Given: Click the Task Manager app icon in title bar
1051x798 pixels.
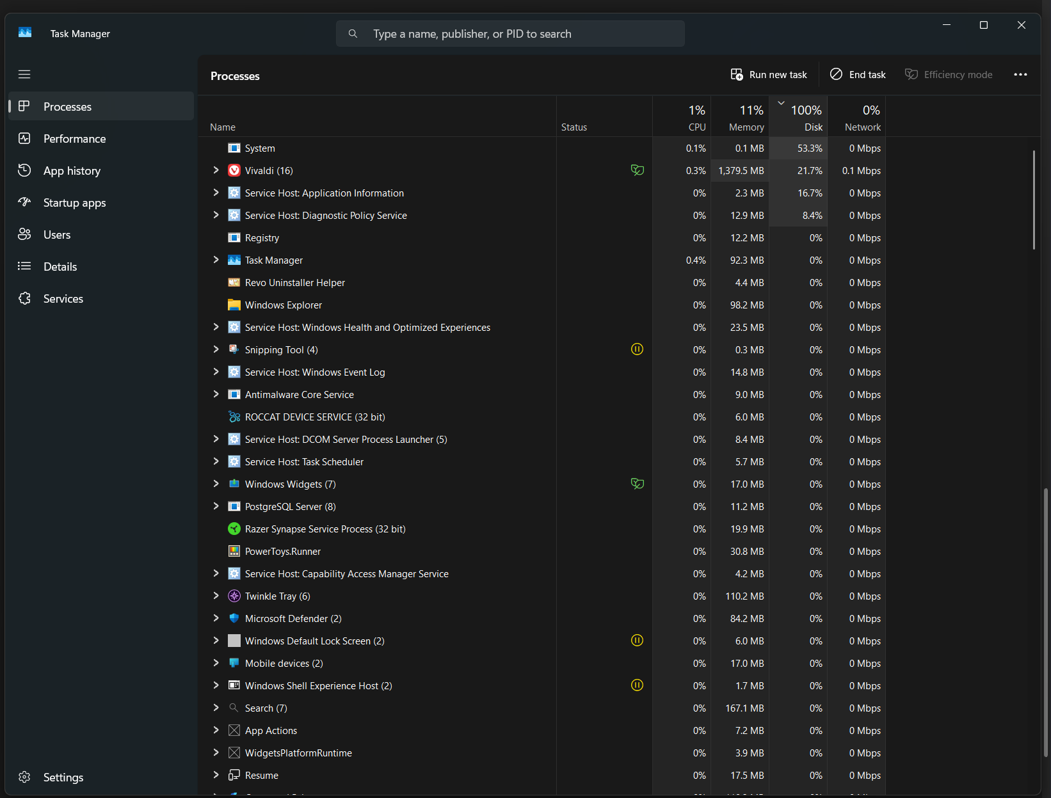Looking at the screenshot, I should pos(25,33).
